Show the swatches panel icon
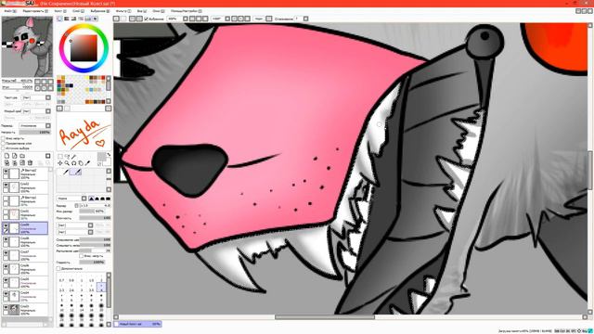The width and height of the screenshot is (594, 334). (x=88, y=19)
